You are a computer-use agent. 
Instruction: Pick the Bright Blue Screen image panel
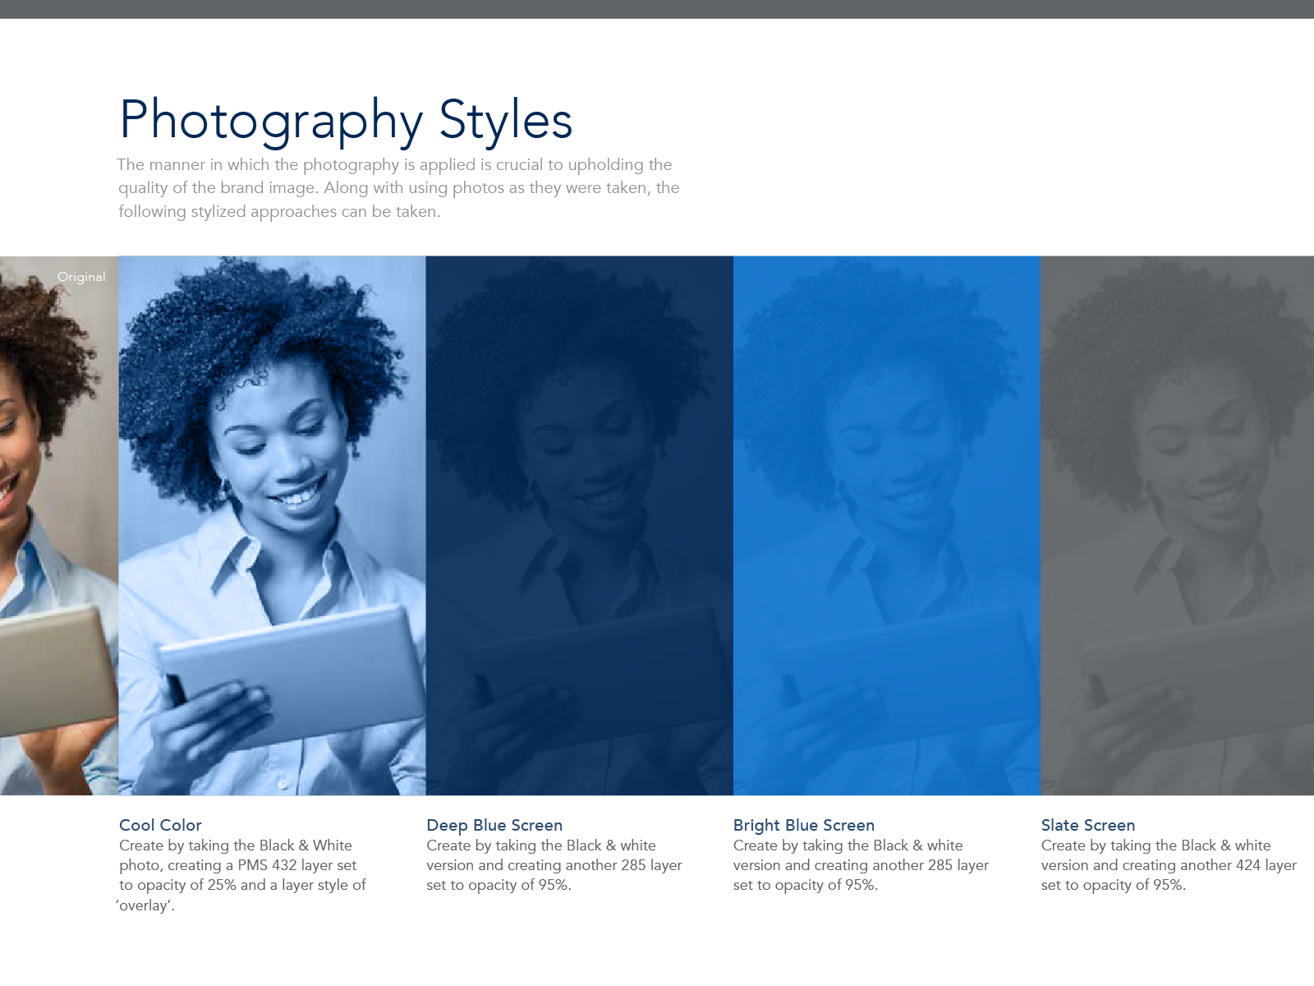click(x=887, y=526)
